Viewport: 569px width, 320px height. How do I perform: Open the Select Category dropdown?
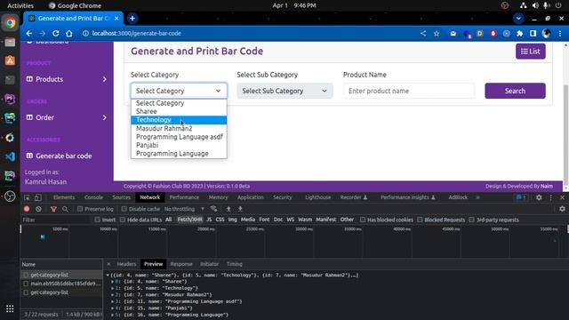(x=179, y=91)
